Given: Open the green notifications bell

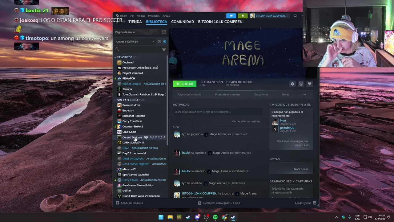Looking at the screenshot, I should click(x=243, y=16).
